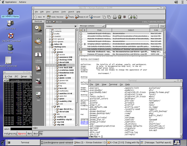Open the X-Chat IRC menu
Viewport: 187px width, 146px height.
pyautogui.click(x=16, y=76)
